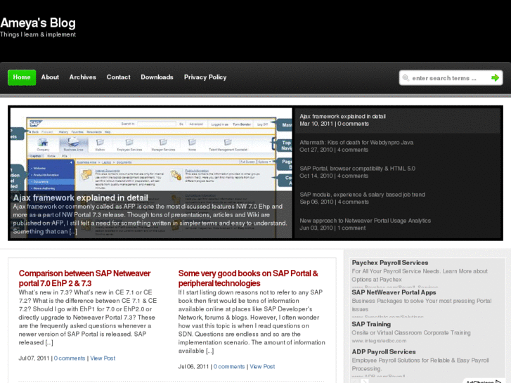Open the Downloads page

pos(157,77)
